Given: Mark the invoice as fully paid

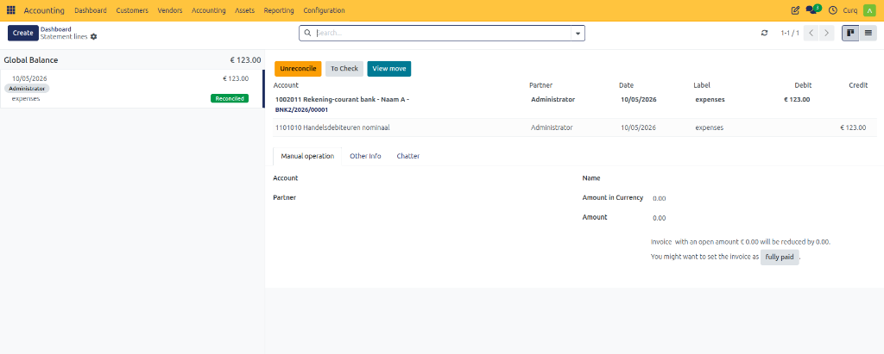Looking at the screenshot, I should click(x=780, y=258).
